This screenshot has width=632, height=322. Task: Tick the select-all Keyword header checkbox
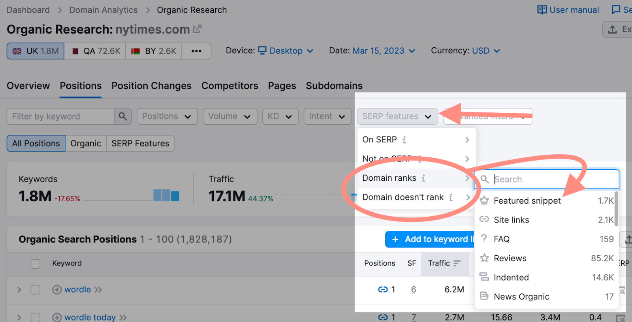tap(36, 264)
